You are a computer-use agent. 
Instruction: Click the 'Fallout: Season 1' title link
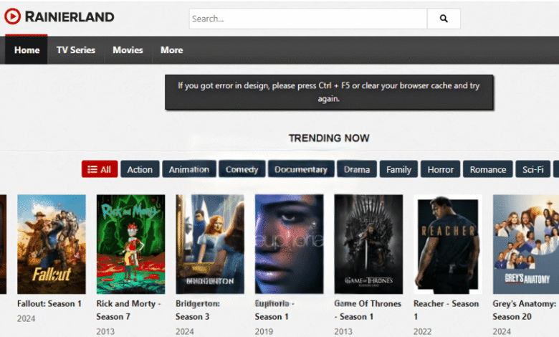point(49,304)
